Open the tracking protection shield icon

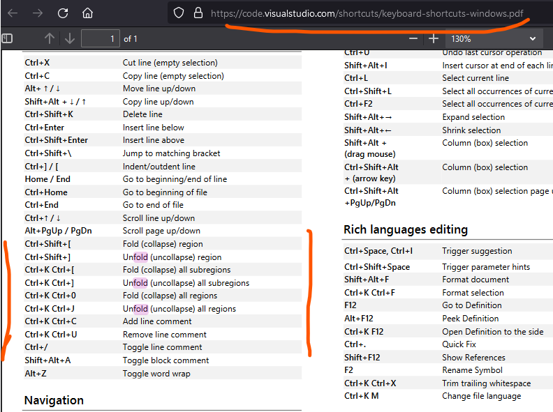click(x=179, y=13)
